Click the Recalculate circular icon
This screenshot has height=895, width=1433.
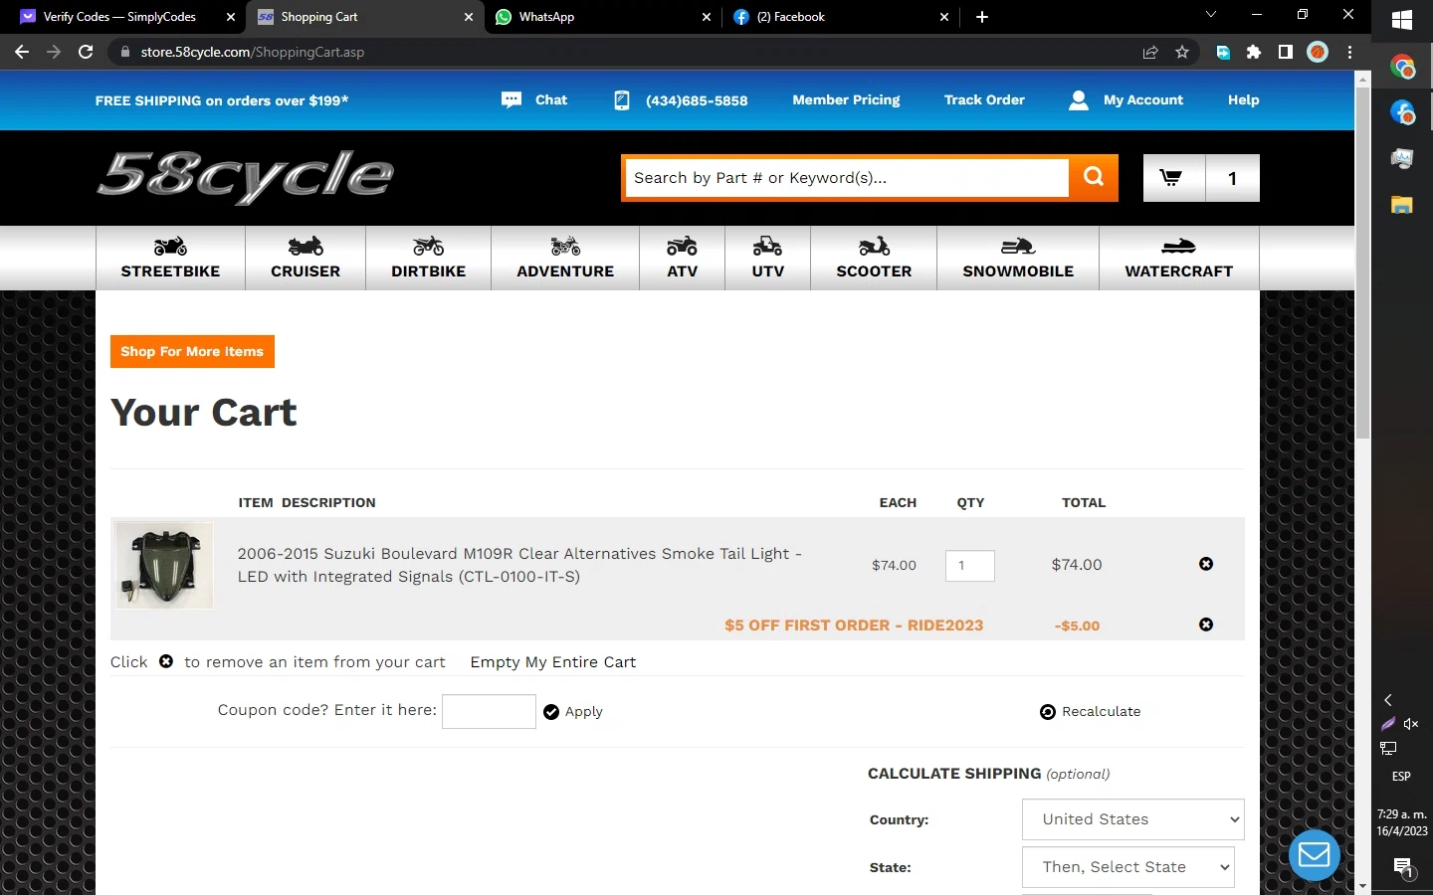pos(1048,712)
